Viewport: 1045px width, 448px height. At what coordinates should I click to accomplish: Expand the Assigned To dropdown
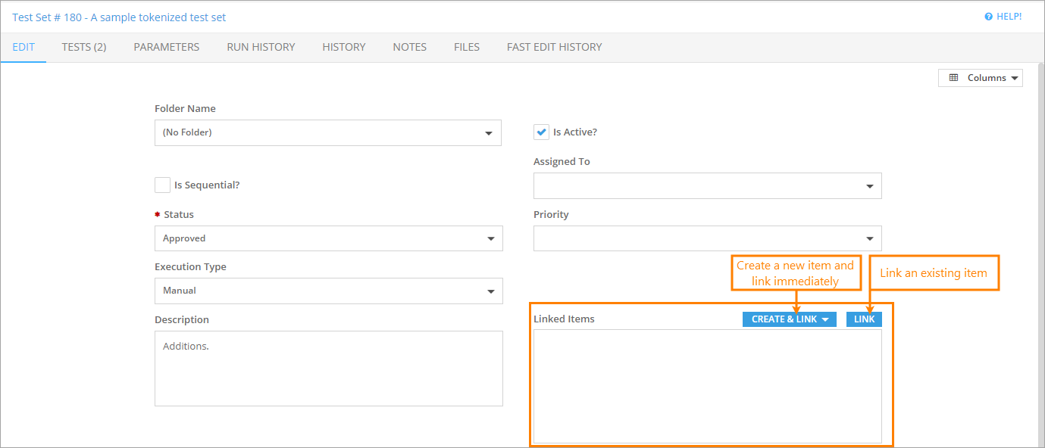click(707, 186)
